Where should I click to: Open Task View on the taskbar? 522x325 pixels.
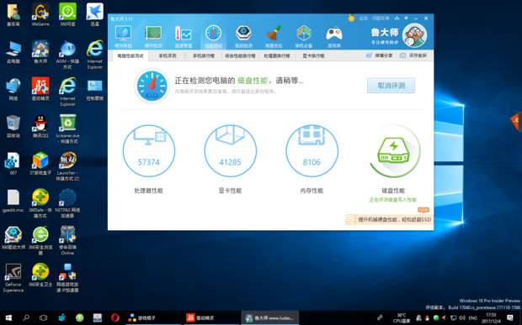(x=43, y=317)
